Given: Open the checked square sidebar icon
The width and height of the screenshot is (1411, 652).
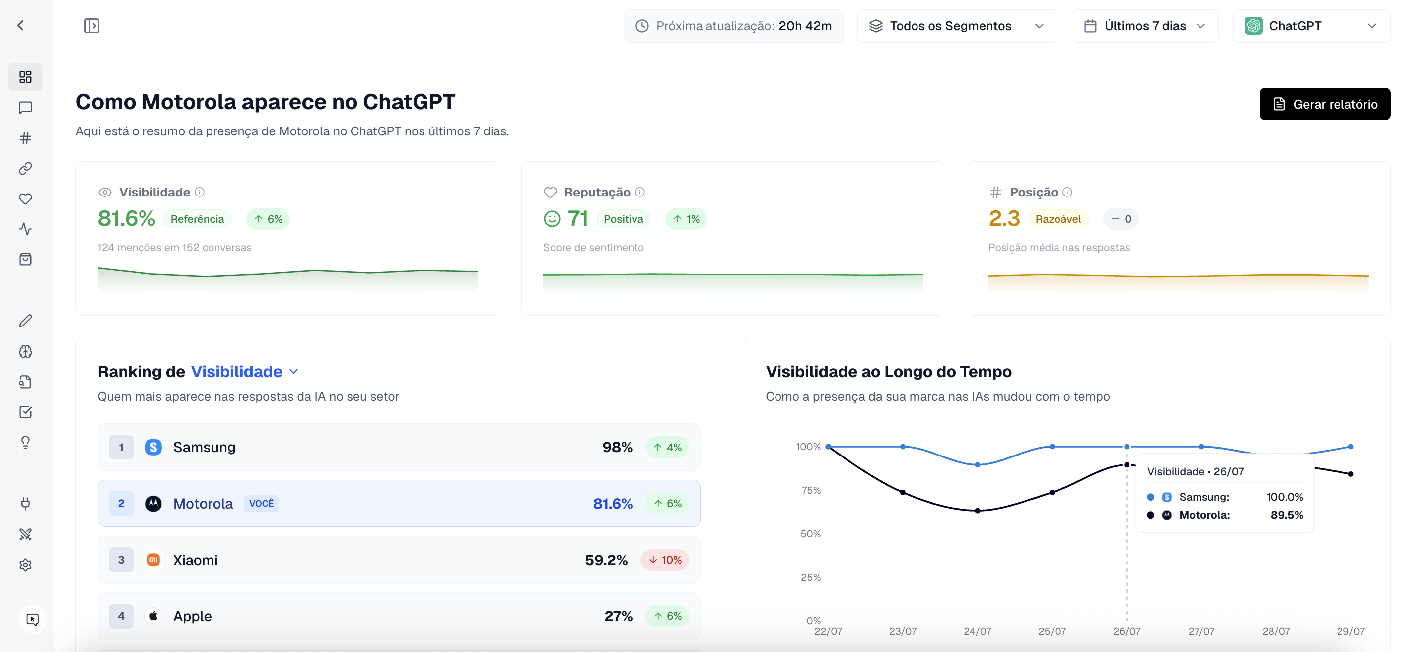Looking at the screenshot, I should point(25,412).
